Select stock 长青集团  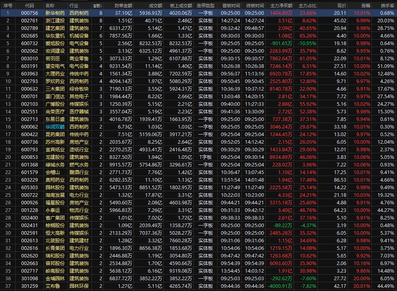click(x=55, y=248)
